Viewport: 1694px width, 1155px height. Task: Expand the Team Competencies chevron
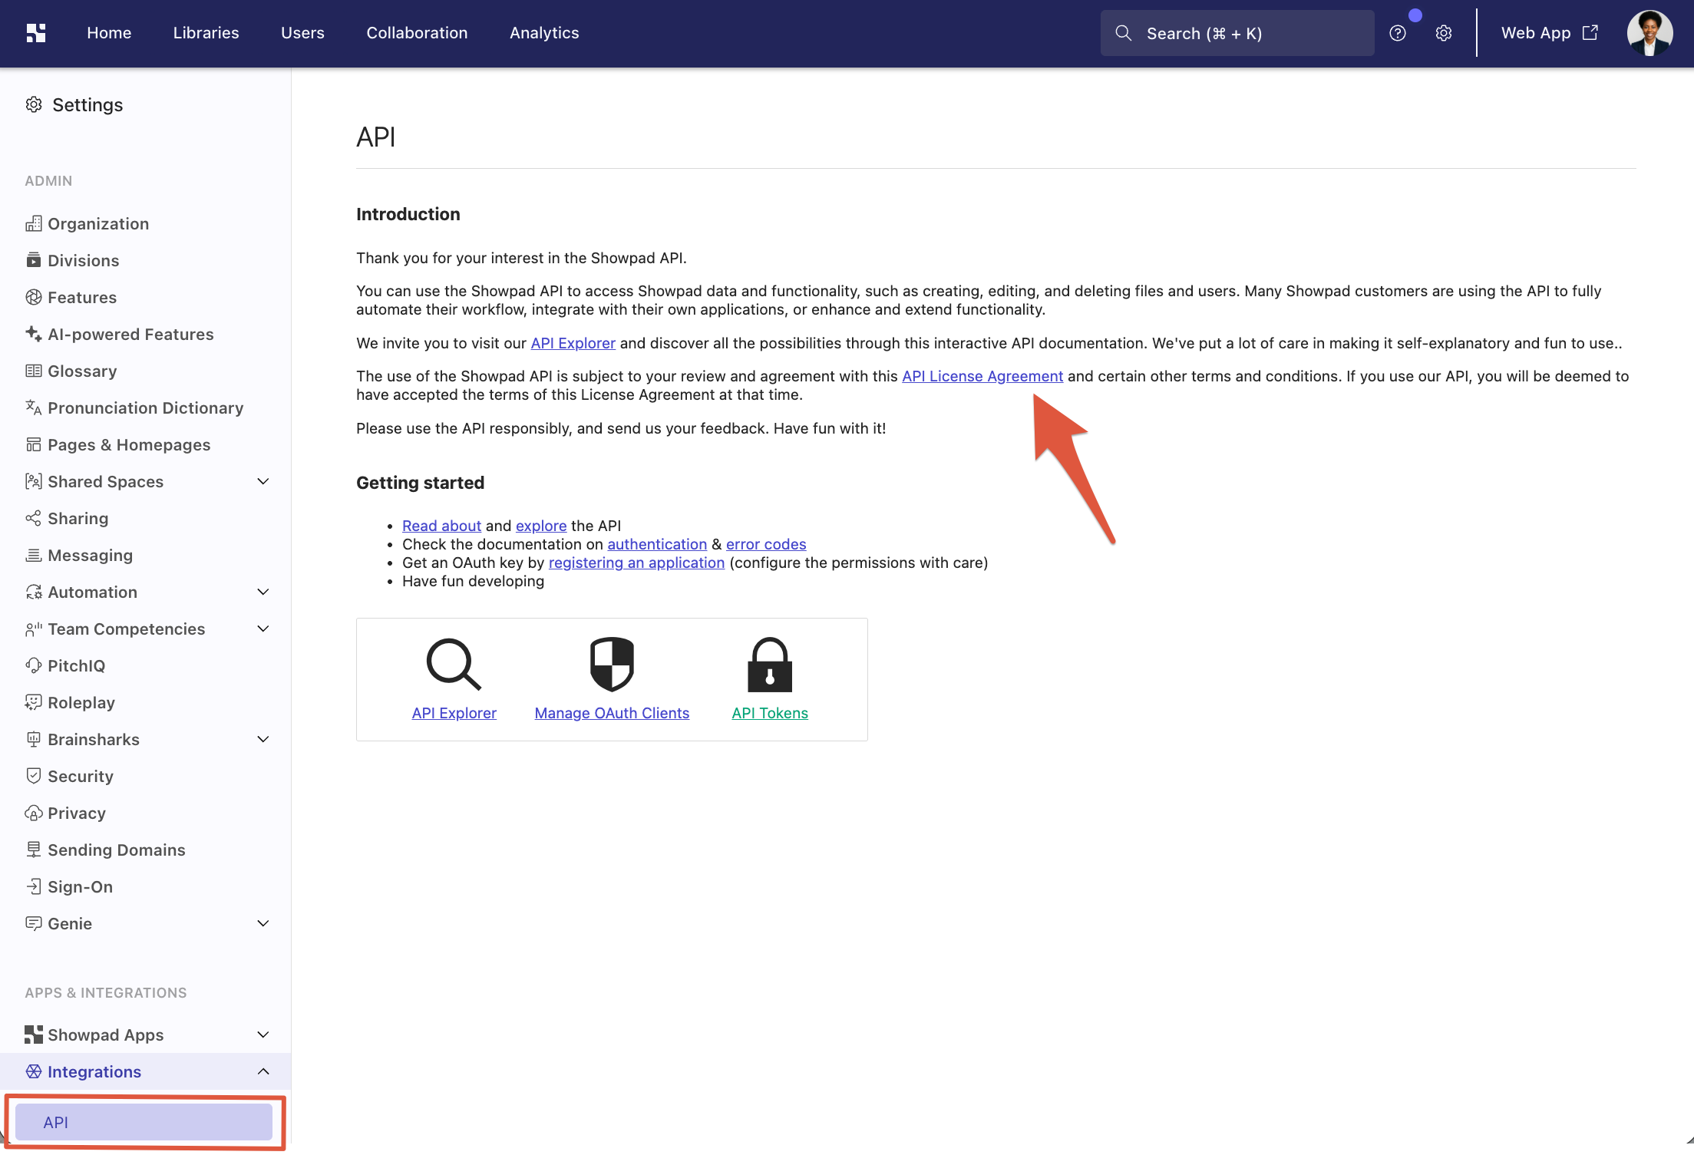click(263, 629)
